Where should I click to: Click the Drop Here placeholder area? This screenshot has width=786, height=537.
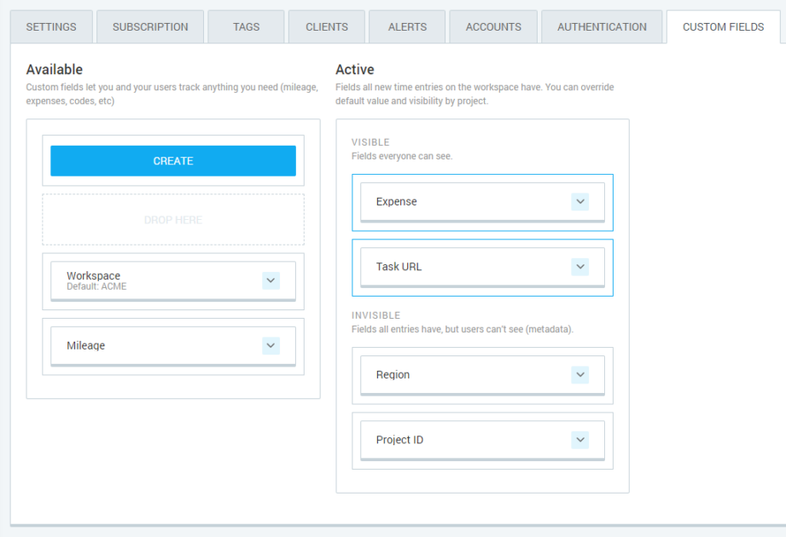(173, 220)
